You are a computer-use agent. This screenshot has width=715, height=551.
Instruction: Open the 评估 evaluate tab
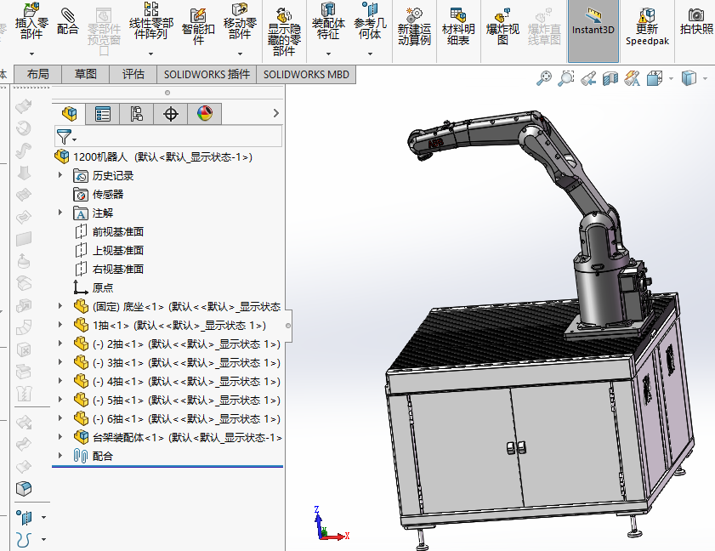[x=133, y=74]
